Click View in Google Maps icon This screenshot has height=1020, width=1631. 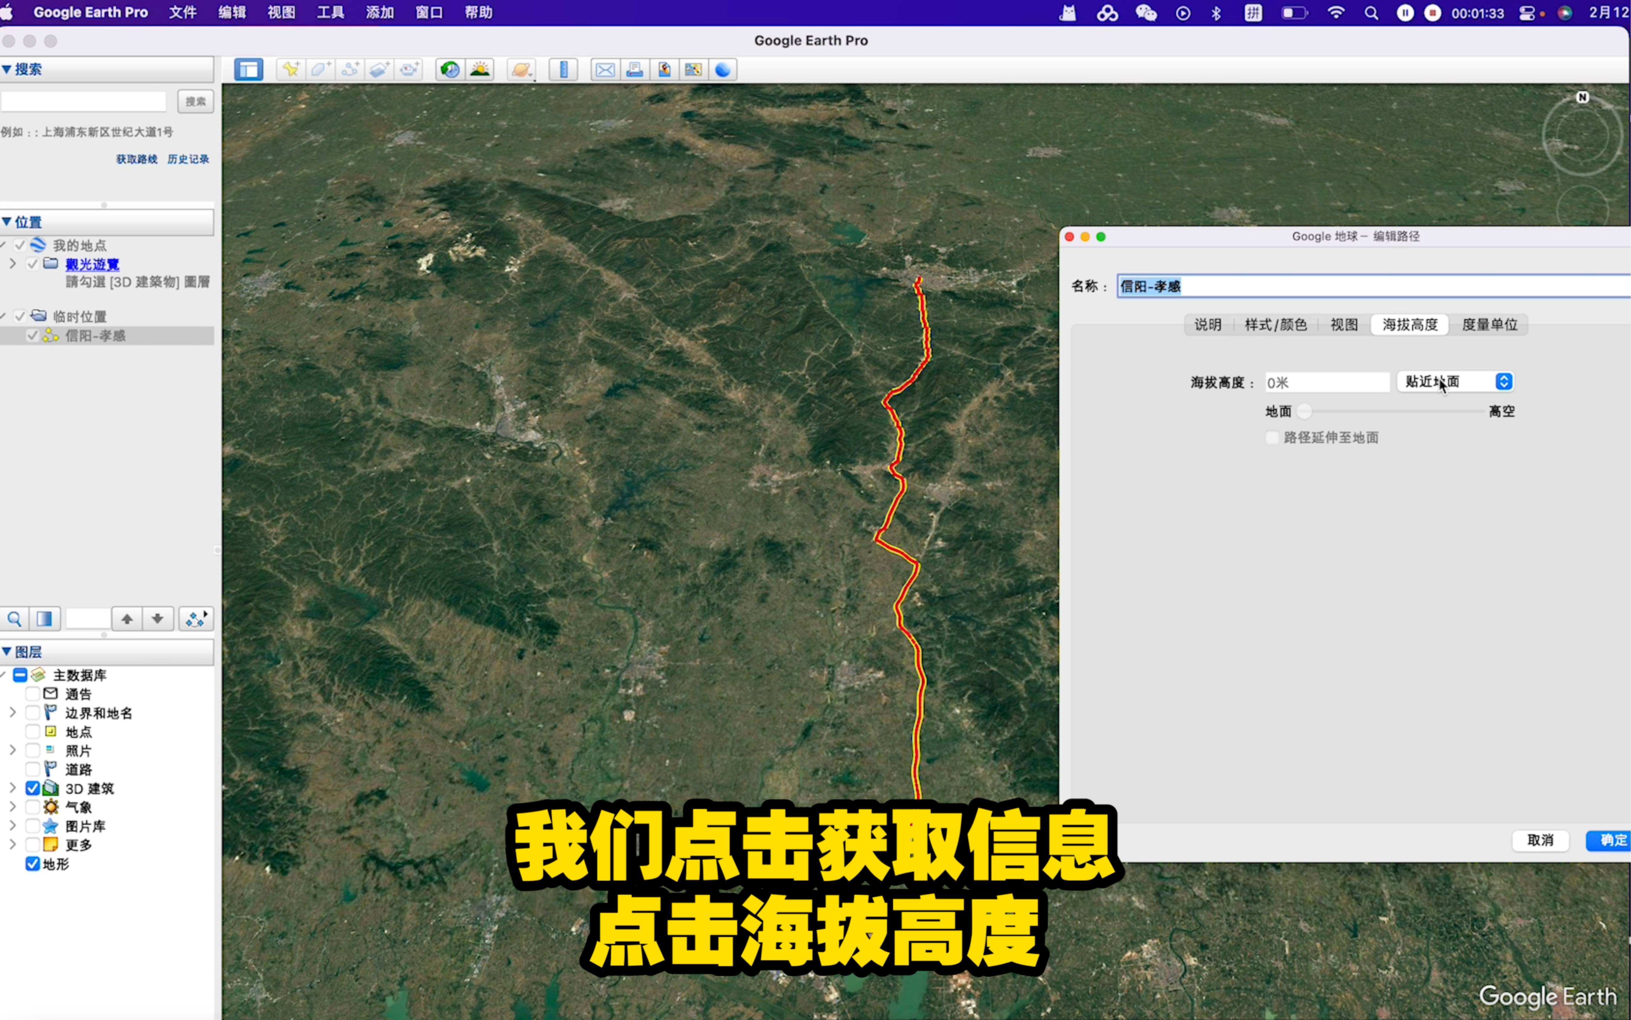click(x=694, y=69)
